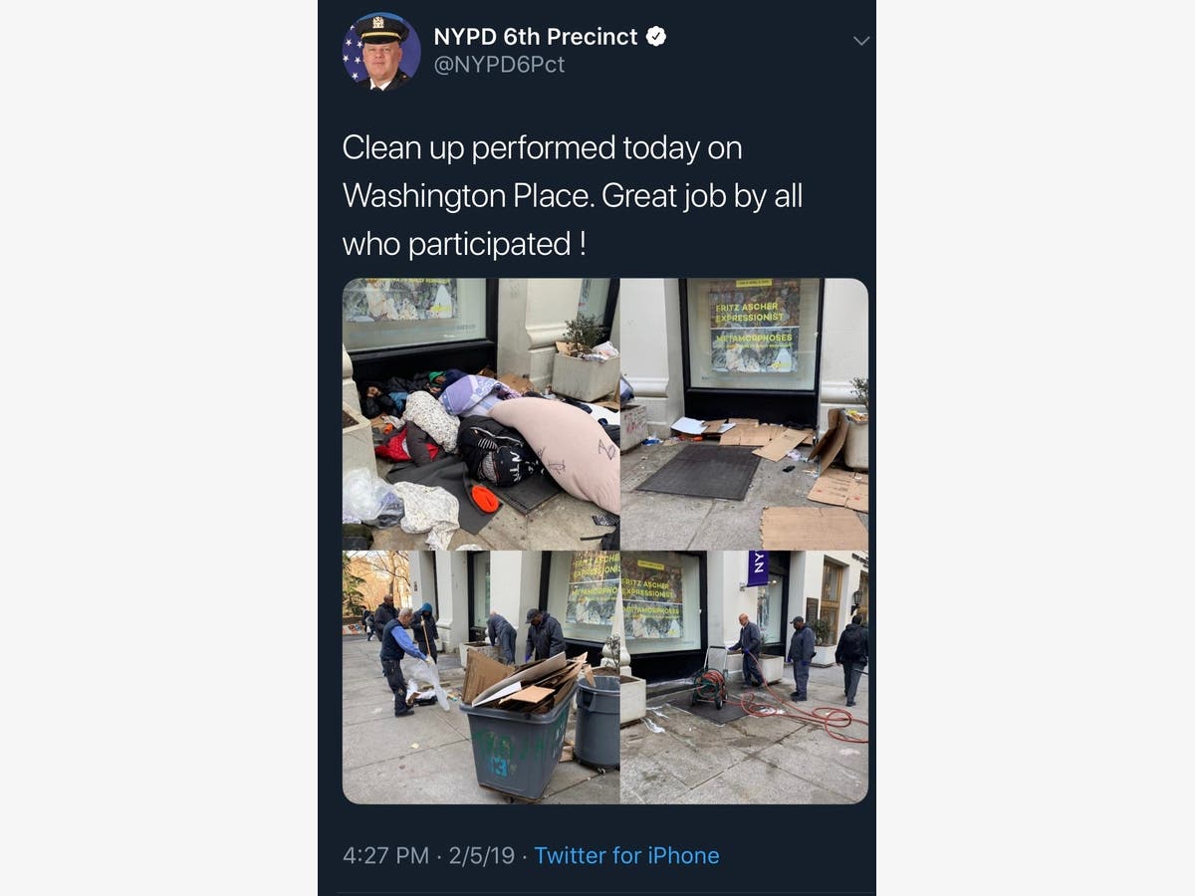Click the red hose reel in photo

709,686
